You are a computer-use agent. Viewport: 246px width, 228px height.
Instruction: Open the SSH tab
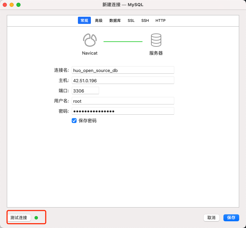[x=145, y=20]
